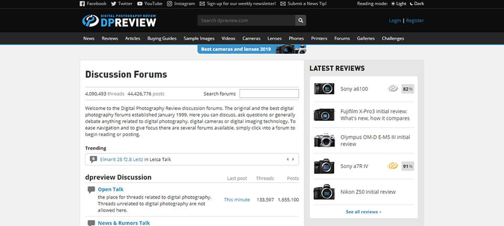Open the Videos menu item

click(228, 38)
